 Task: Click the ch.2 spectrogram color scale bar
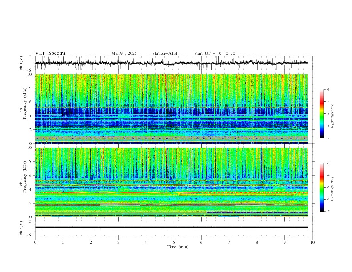click(321, 187)
